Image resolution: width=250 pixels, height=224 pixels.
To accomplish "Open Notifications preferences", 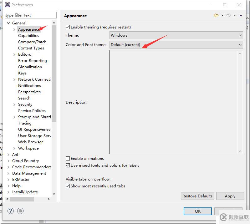I will tap(29, 86).
